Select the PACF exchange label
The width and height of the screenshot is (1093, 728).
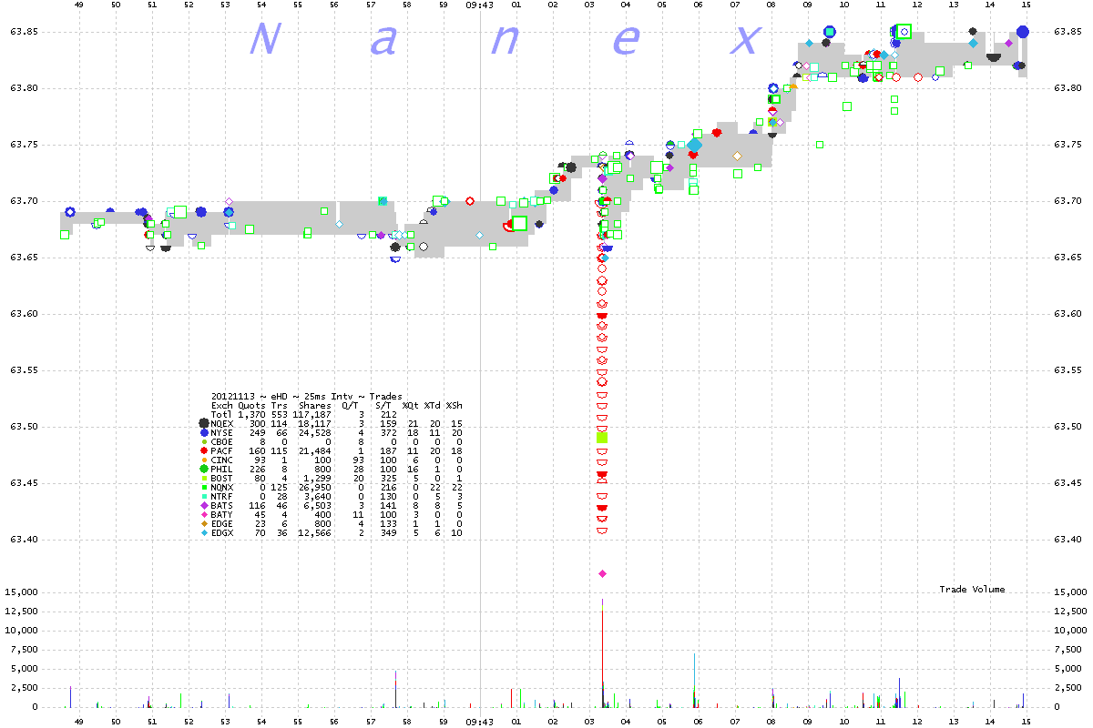coord(221,450)
